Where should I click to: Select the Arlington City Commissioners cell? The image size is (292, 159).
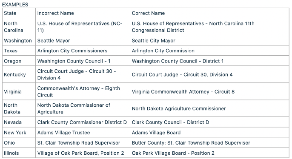click(x=83, y=51)
